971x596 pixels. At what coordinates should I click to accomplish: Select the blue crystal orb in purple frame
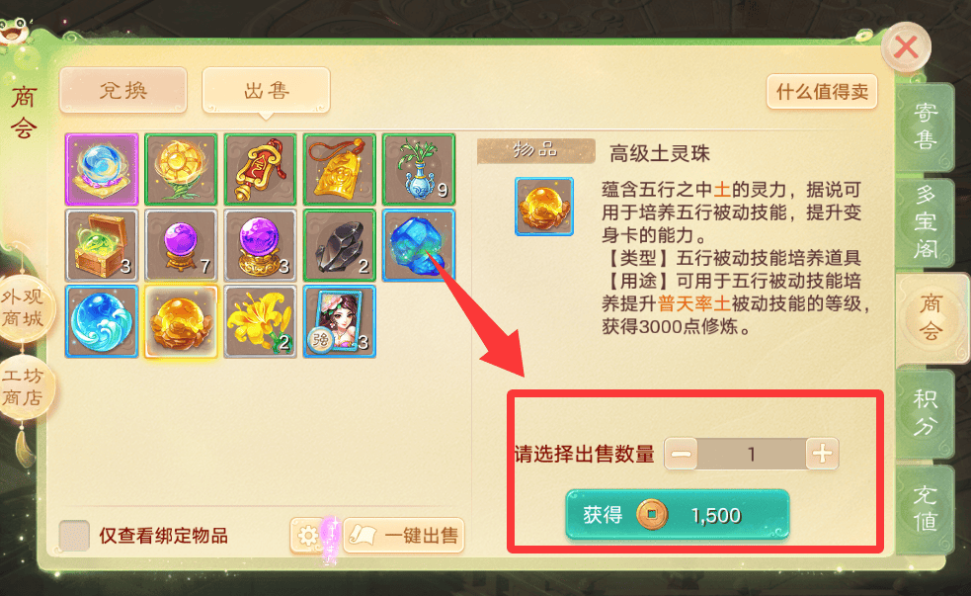[102, 169]
